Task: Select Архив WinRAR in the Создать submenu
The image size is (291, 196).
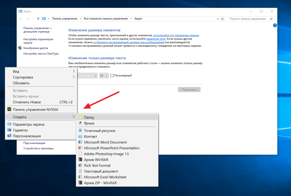Action: click(x=117, y=159)
